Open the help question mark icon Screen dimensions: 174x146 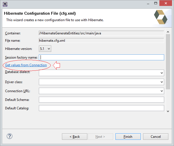click(10, 136)
